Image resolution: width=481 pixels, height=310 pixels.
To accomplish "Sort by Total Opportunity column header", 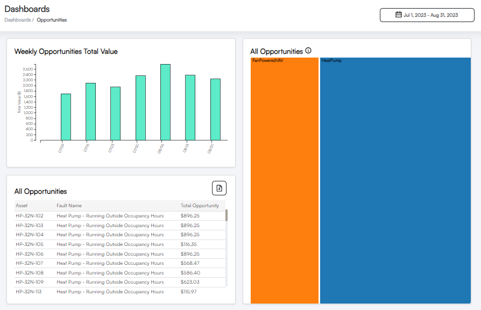I will click(x=200, y=206).
